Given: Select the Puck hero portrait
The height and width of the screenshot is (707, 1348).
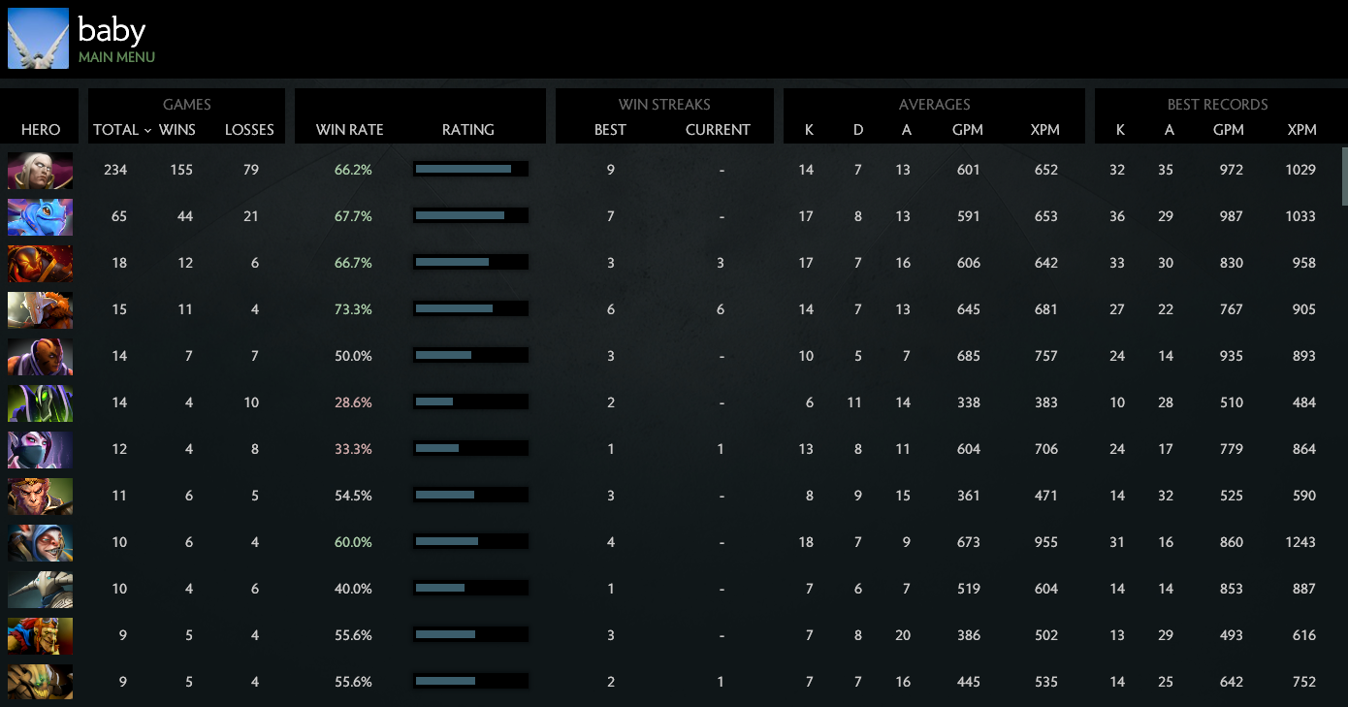Looking at the screenshot, I should pos(40,217).
